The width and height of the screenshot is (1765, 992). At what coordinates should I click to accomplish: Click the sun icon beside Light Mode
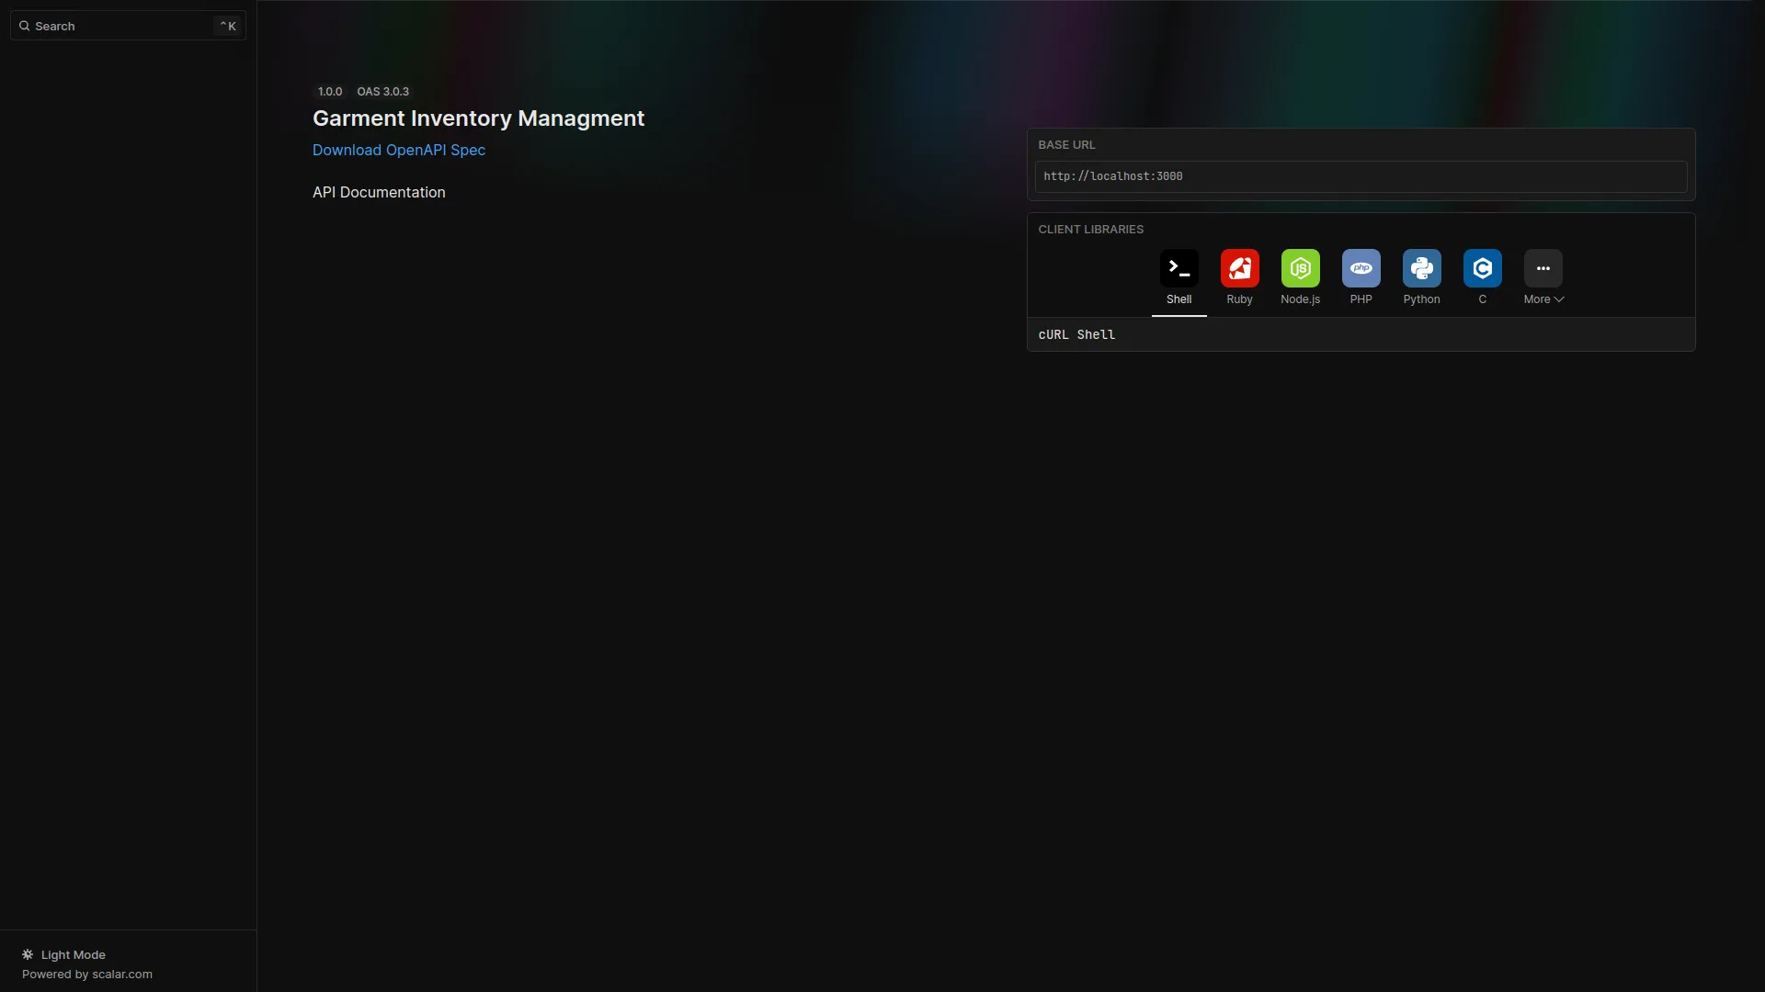point(28,954)
